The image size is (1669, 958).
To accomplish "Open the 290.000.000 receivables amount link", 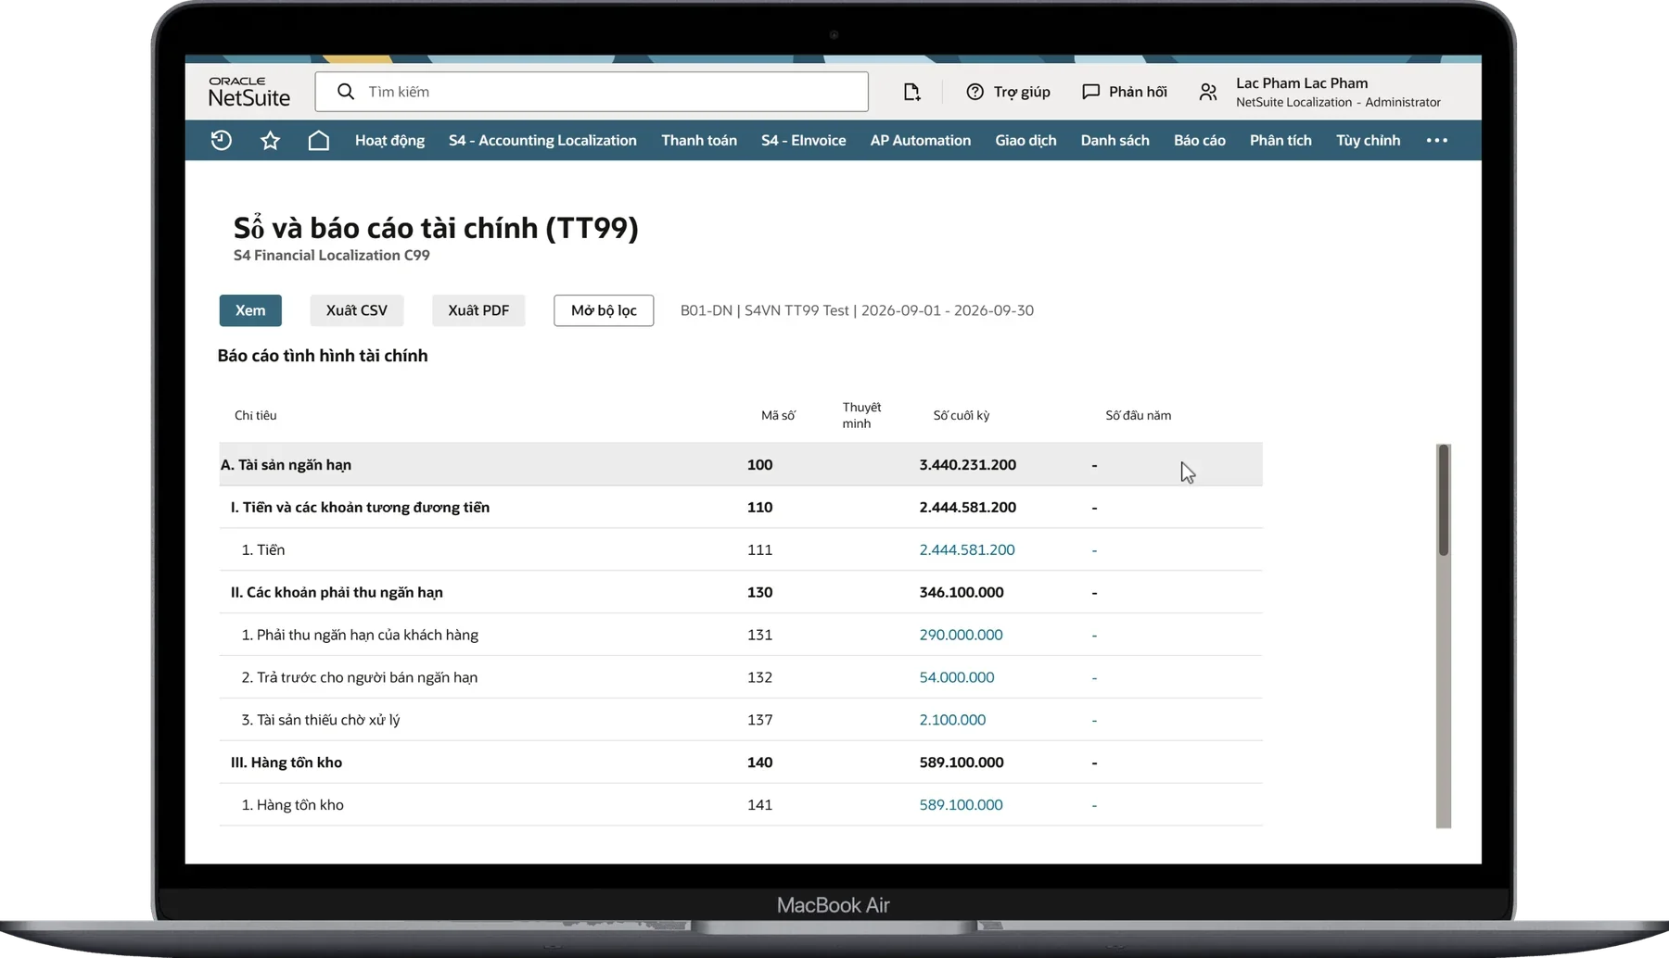I will click(x=961, y=635).
